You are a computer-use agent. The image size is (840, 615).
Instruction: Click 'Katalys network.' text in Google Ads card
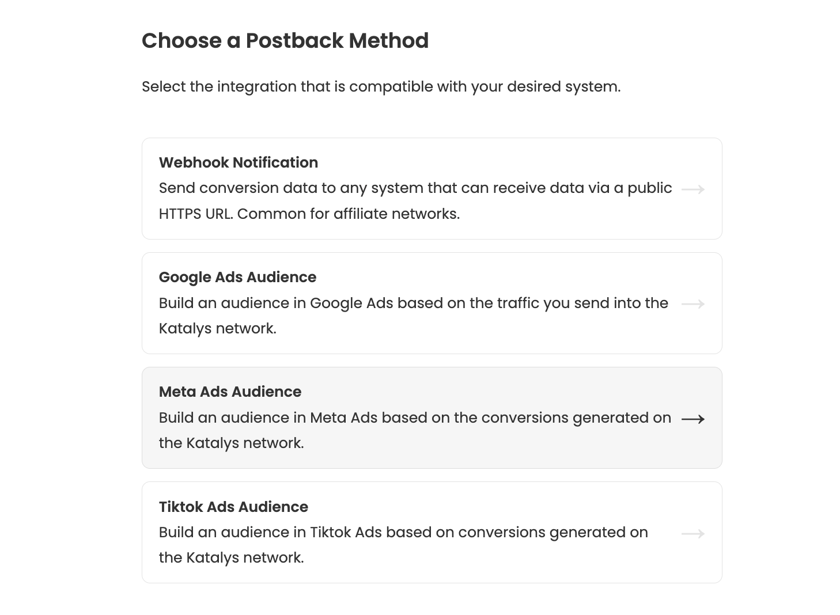tap(217, 328)
